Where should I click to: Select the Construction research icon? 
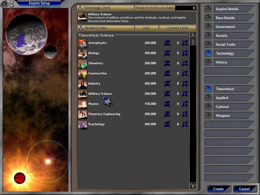click(83, 74)
